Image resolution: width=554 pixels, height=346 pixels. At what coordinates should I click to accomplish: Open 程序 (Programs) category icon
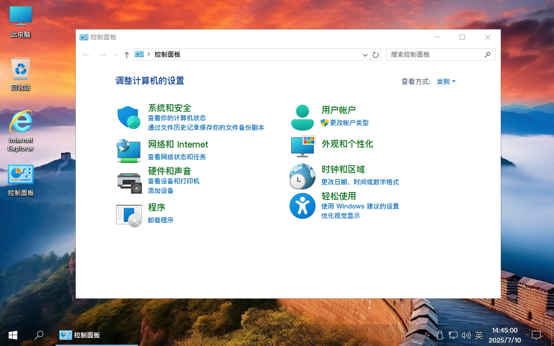[x=129, y=214]
